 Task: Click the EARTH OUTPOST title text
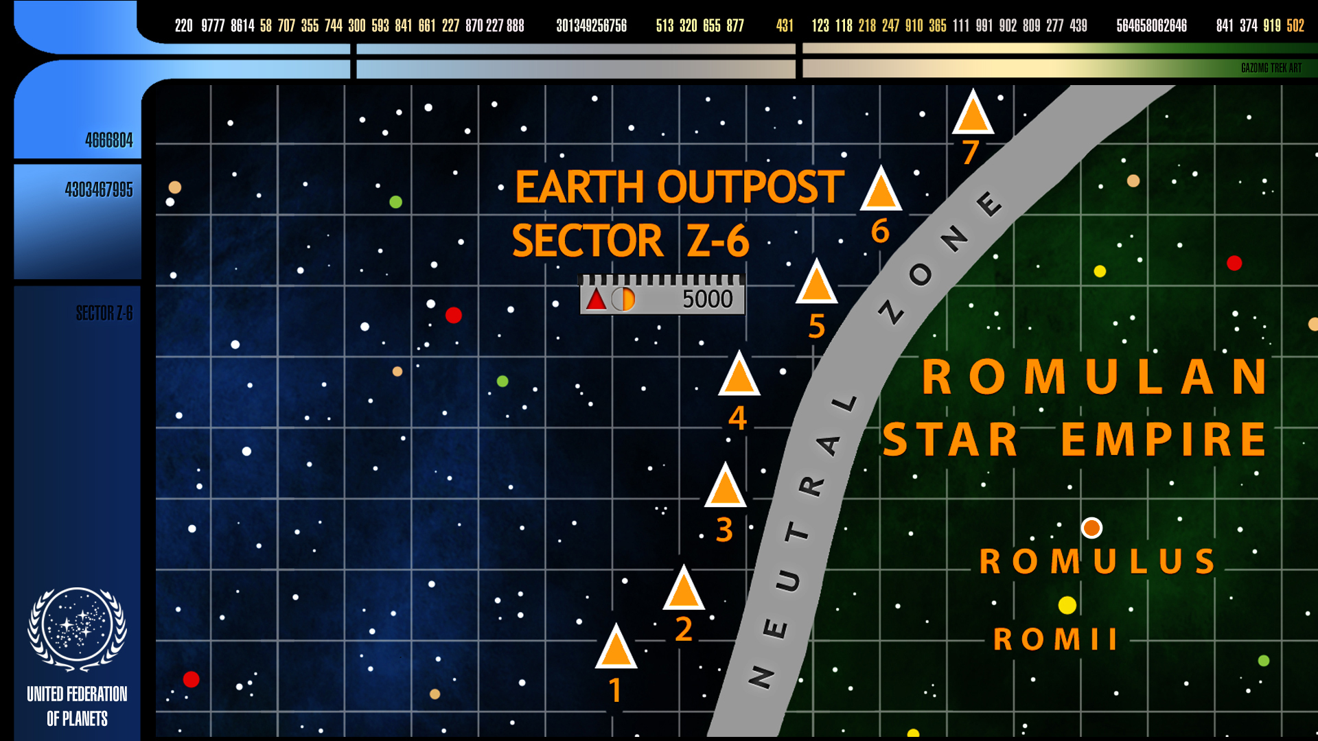[x=680, y=187]
